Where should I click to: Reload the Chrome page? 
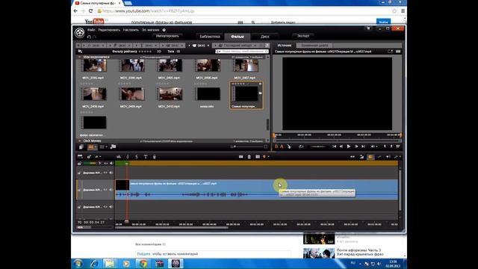click(90, 10)
